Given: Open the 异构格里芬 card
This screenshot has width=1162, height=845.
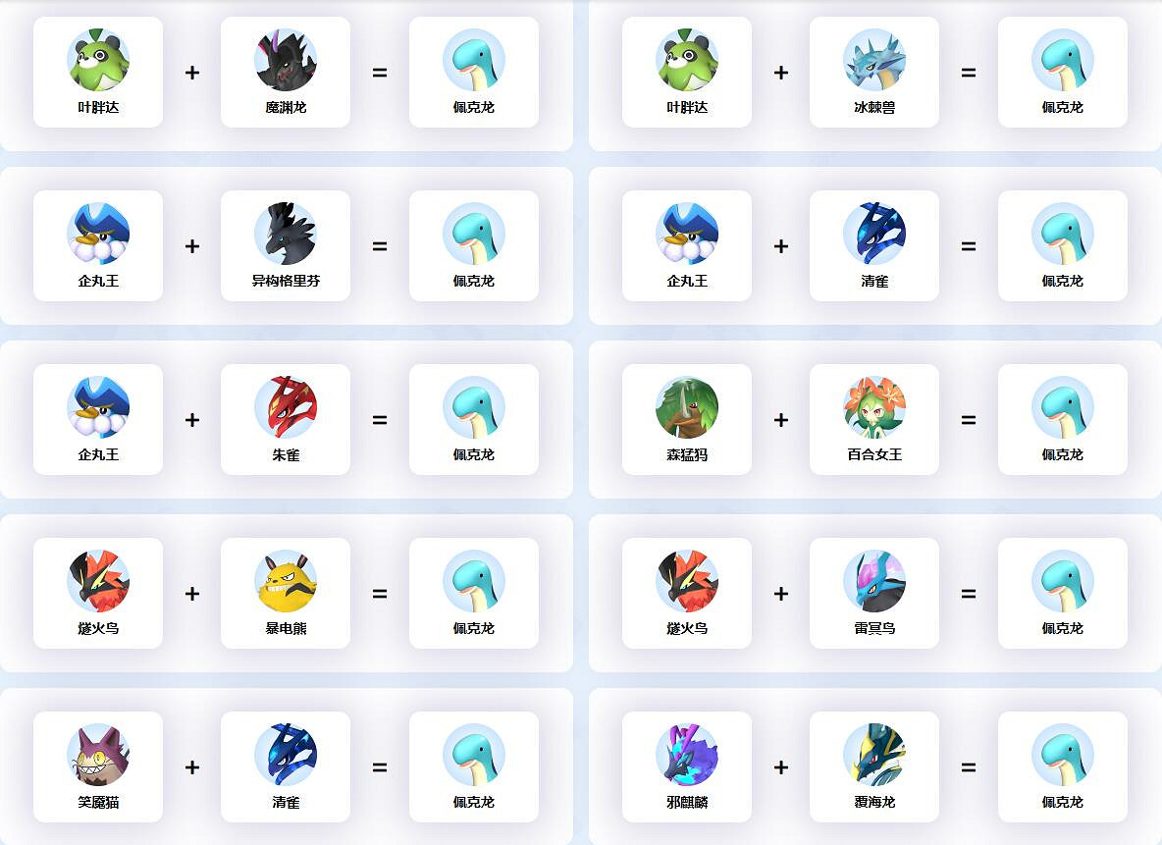Looking at the screenshot, I should coord(286,245).
